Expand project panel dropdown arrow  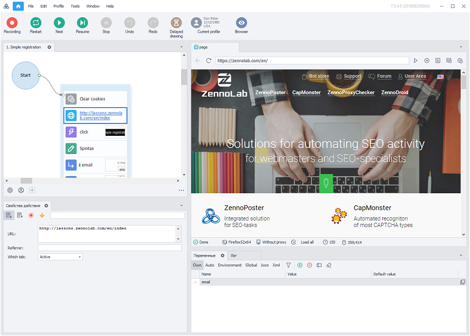[181, 47]
